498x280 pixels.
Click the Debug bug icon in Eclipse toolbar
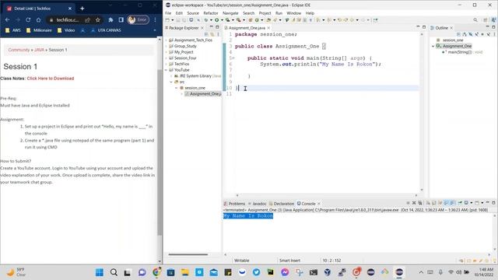pyautogui.click(x=205, y=20)
